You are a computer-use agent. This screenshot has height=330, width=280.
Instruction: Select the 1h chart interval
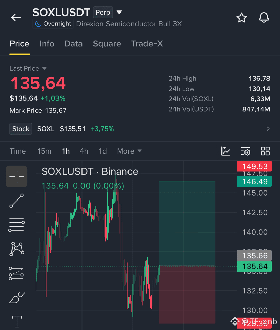pos(66,151)
